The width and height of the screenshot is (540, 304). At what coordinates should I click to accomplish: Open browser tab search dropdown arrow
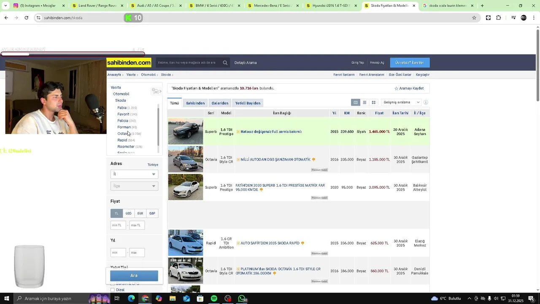5,5
